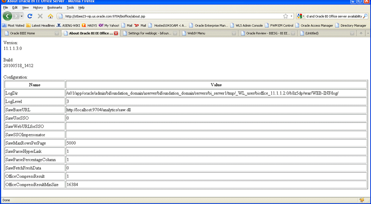Open the back/forward history dropdown

(x=21, y=16)
